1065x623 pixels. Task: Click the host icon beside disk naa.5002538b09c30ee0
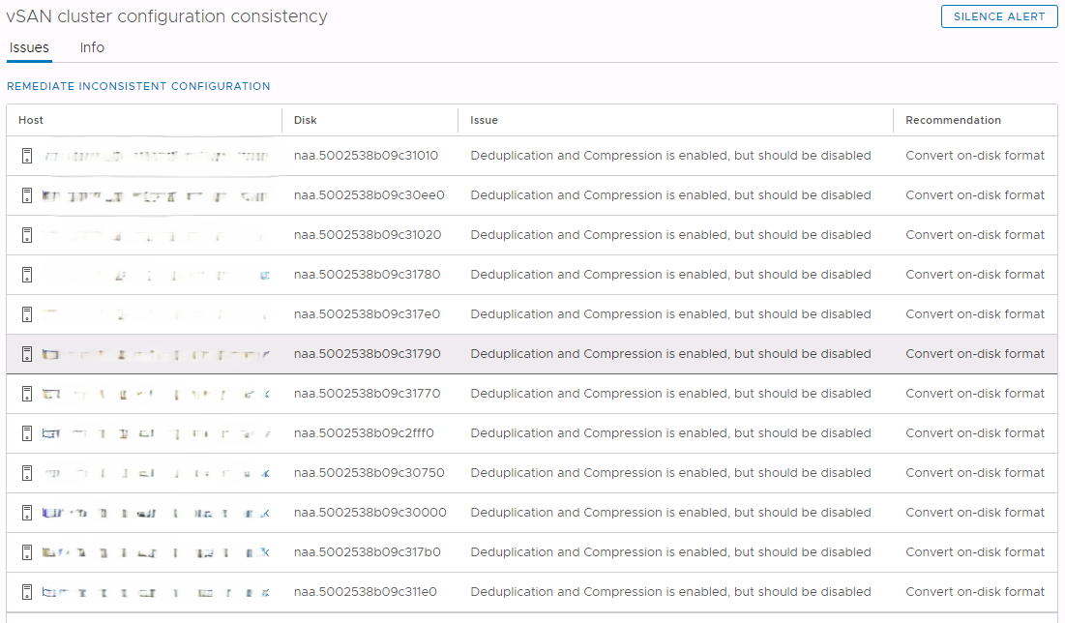click(x=26, y=194)
